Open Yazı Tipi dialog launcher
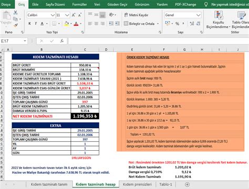The image size is (249, 189). pyautogui.click(x=82, y=32)
